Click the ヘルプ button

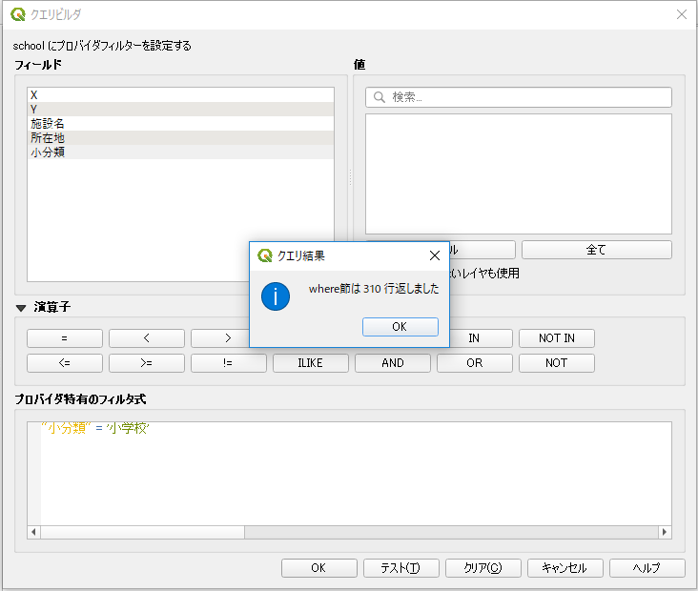[x=647, y=568]
